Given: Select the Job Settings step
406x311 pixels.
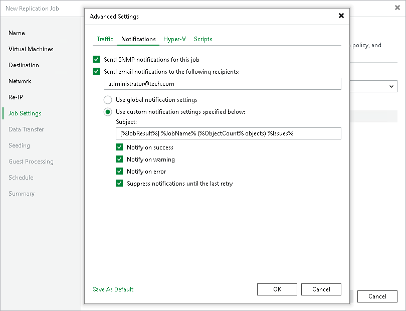Looking at the screenshot, I should pos(25,113).
